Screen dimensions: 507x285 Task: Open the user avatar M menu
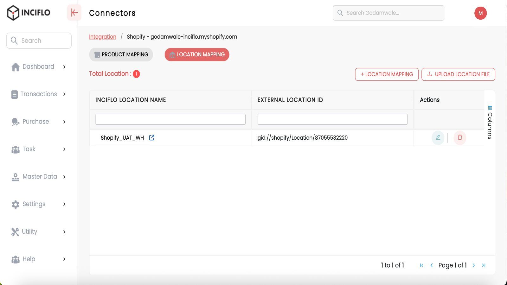(480, 13)
